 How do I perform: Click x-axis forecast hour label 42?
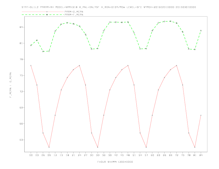(116, 155)
